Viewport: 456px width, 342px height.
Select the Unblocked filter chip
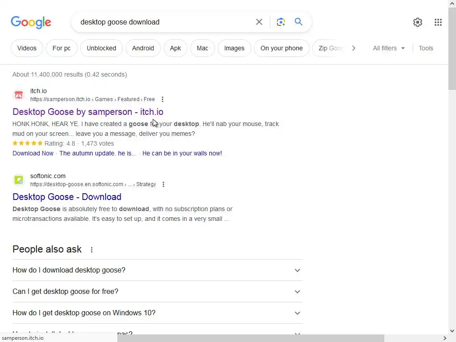tap(102, 48)
